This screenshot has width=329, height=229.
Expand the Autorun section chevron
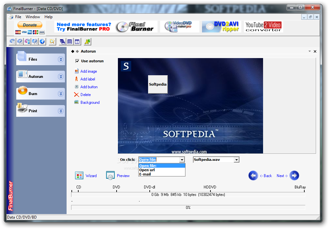61,77
